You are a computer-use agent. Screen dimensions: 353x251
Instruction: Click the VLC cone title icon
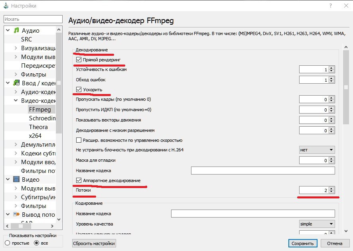(6, 6)
